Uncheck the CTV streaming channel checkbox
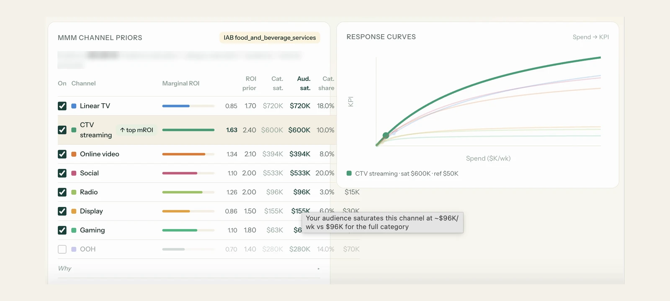 point(62,130)
